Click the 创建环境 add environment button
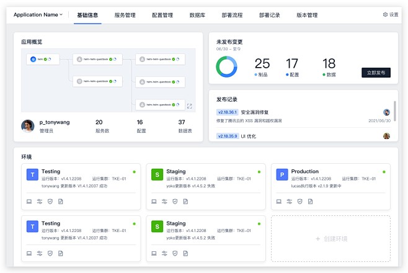The image size is (408, 273). [x=330, y=239]
